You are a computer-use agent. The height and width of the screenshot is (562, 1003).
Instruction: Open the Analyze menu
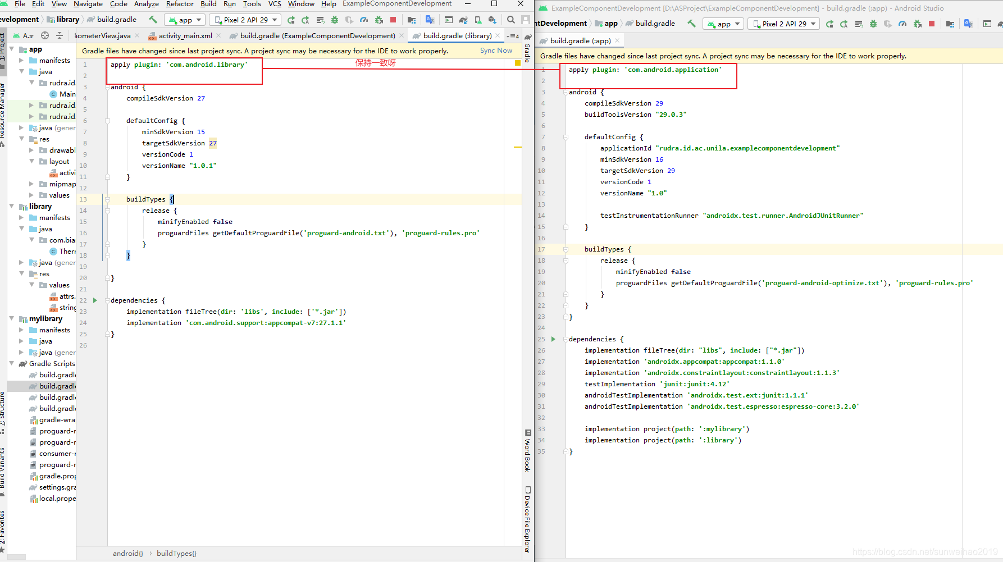(x=146, y=4)
